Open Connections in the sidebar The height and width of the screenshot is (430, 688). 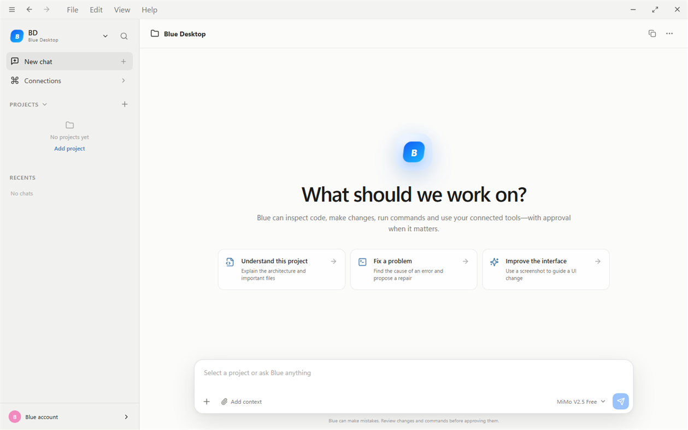click(69, 80)
